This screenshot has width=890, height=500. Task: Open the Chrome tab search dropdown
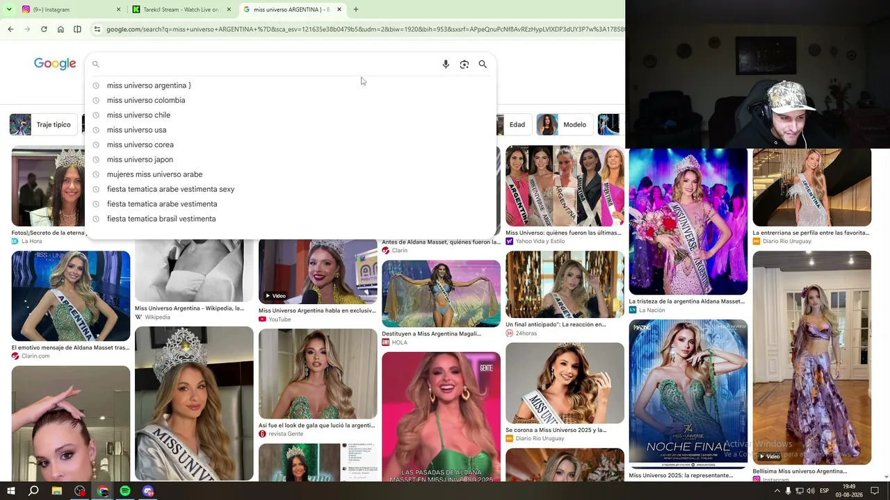click(x=8, y=10)
